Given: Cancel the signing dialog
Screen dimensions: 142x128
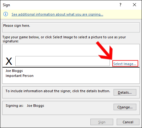Looking at the screenshot, I should 128,122.
